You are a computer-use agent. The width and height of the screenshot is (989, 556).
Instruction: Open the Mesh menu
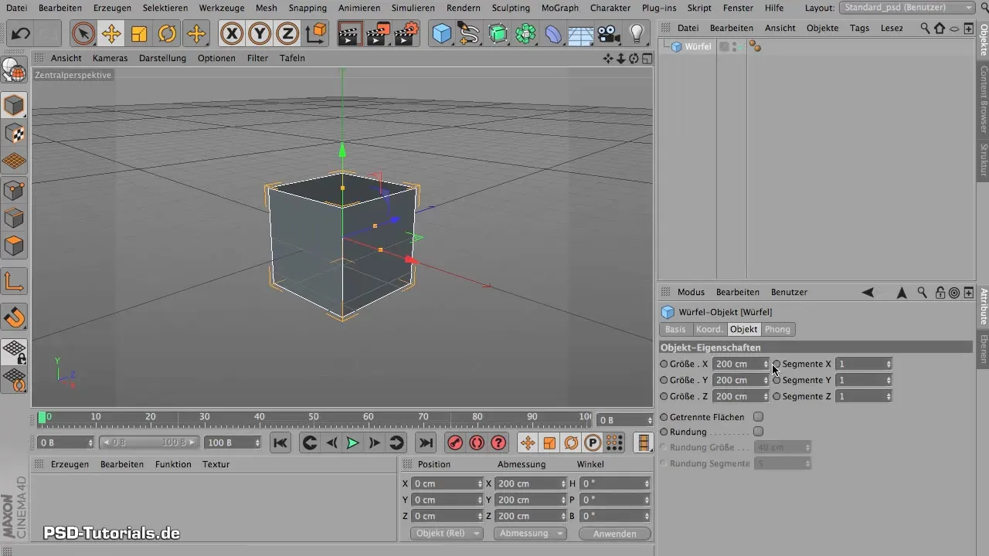click(x=266, y=8)
